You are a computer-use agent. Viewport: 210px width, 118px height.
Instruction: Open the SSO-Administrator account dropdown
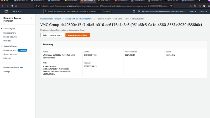pos(164,11)
